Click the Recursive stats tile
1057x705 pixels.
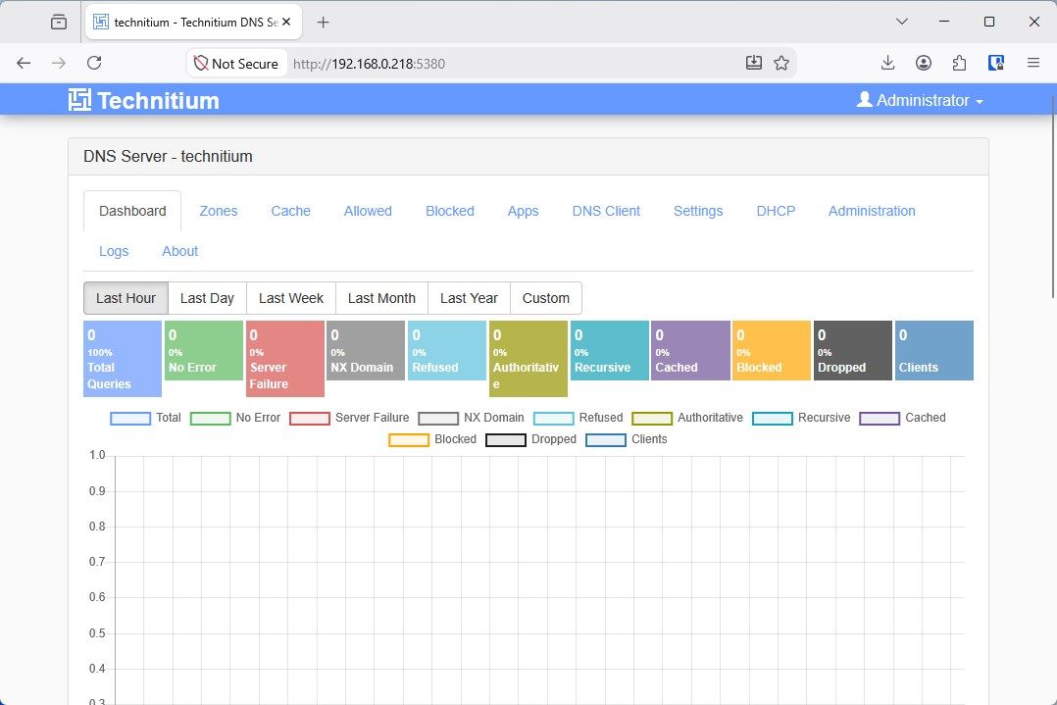[610, 350]
